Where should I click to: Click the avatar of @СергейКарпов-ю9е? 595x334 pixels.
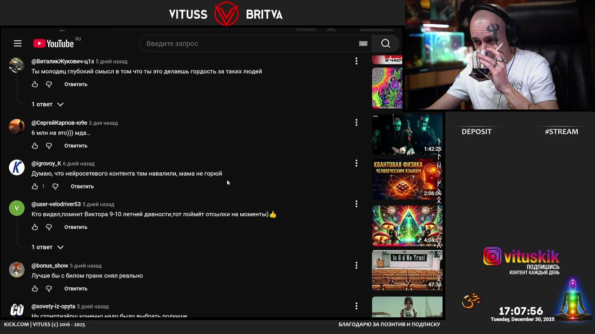tap(17, 126)
